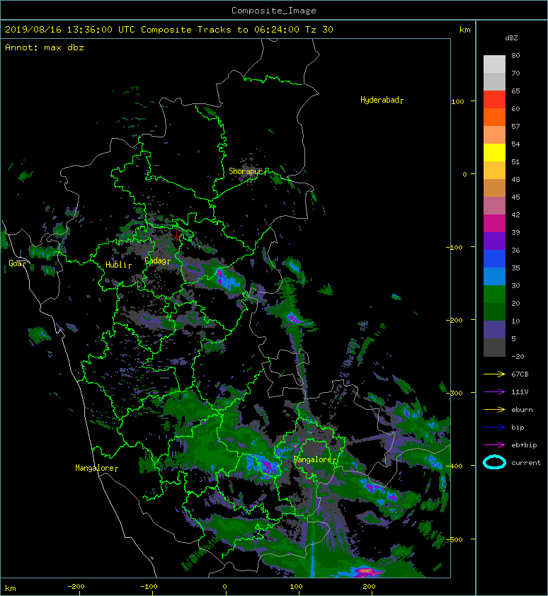548x596 pixels.
Task: Click the -200 km bottom axis tick label
Action: (x=76, y=587)
